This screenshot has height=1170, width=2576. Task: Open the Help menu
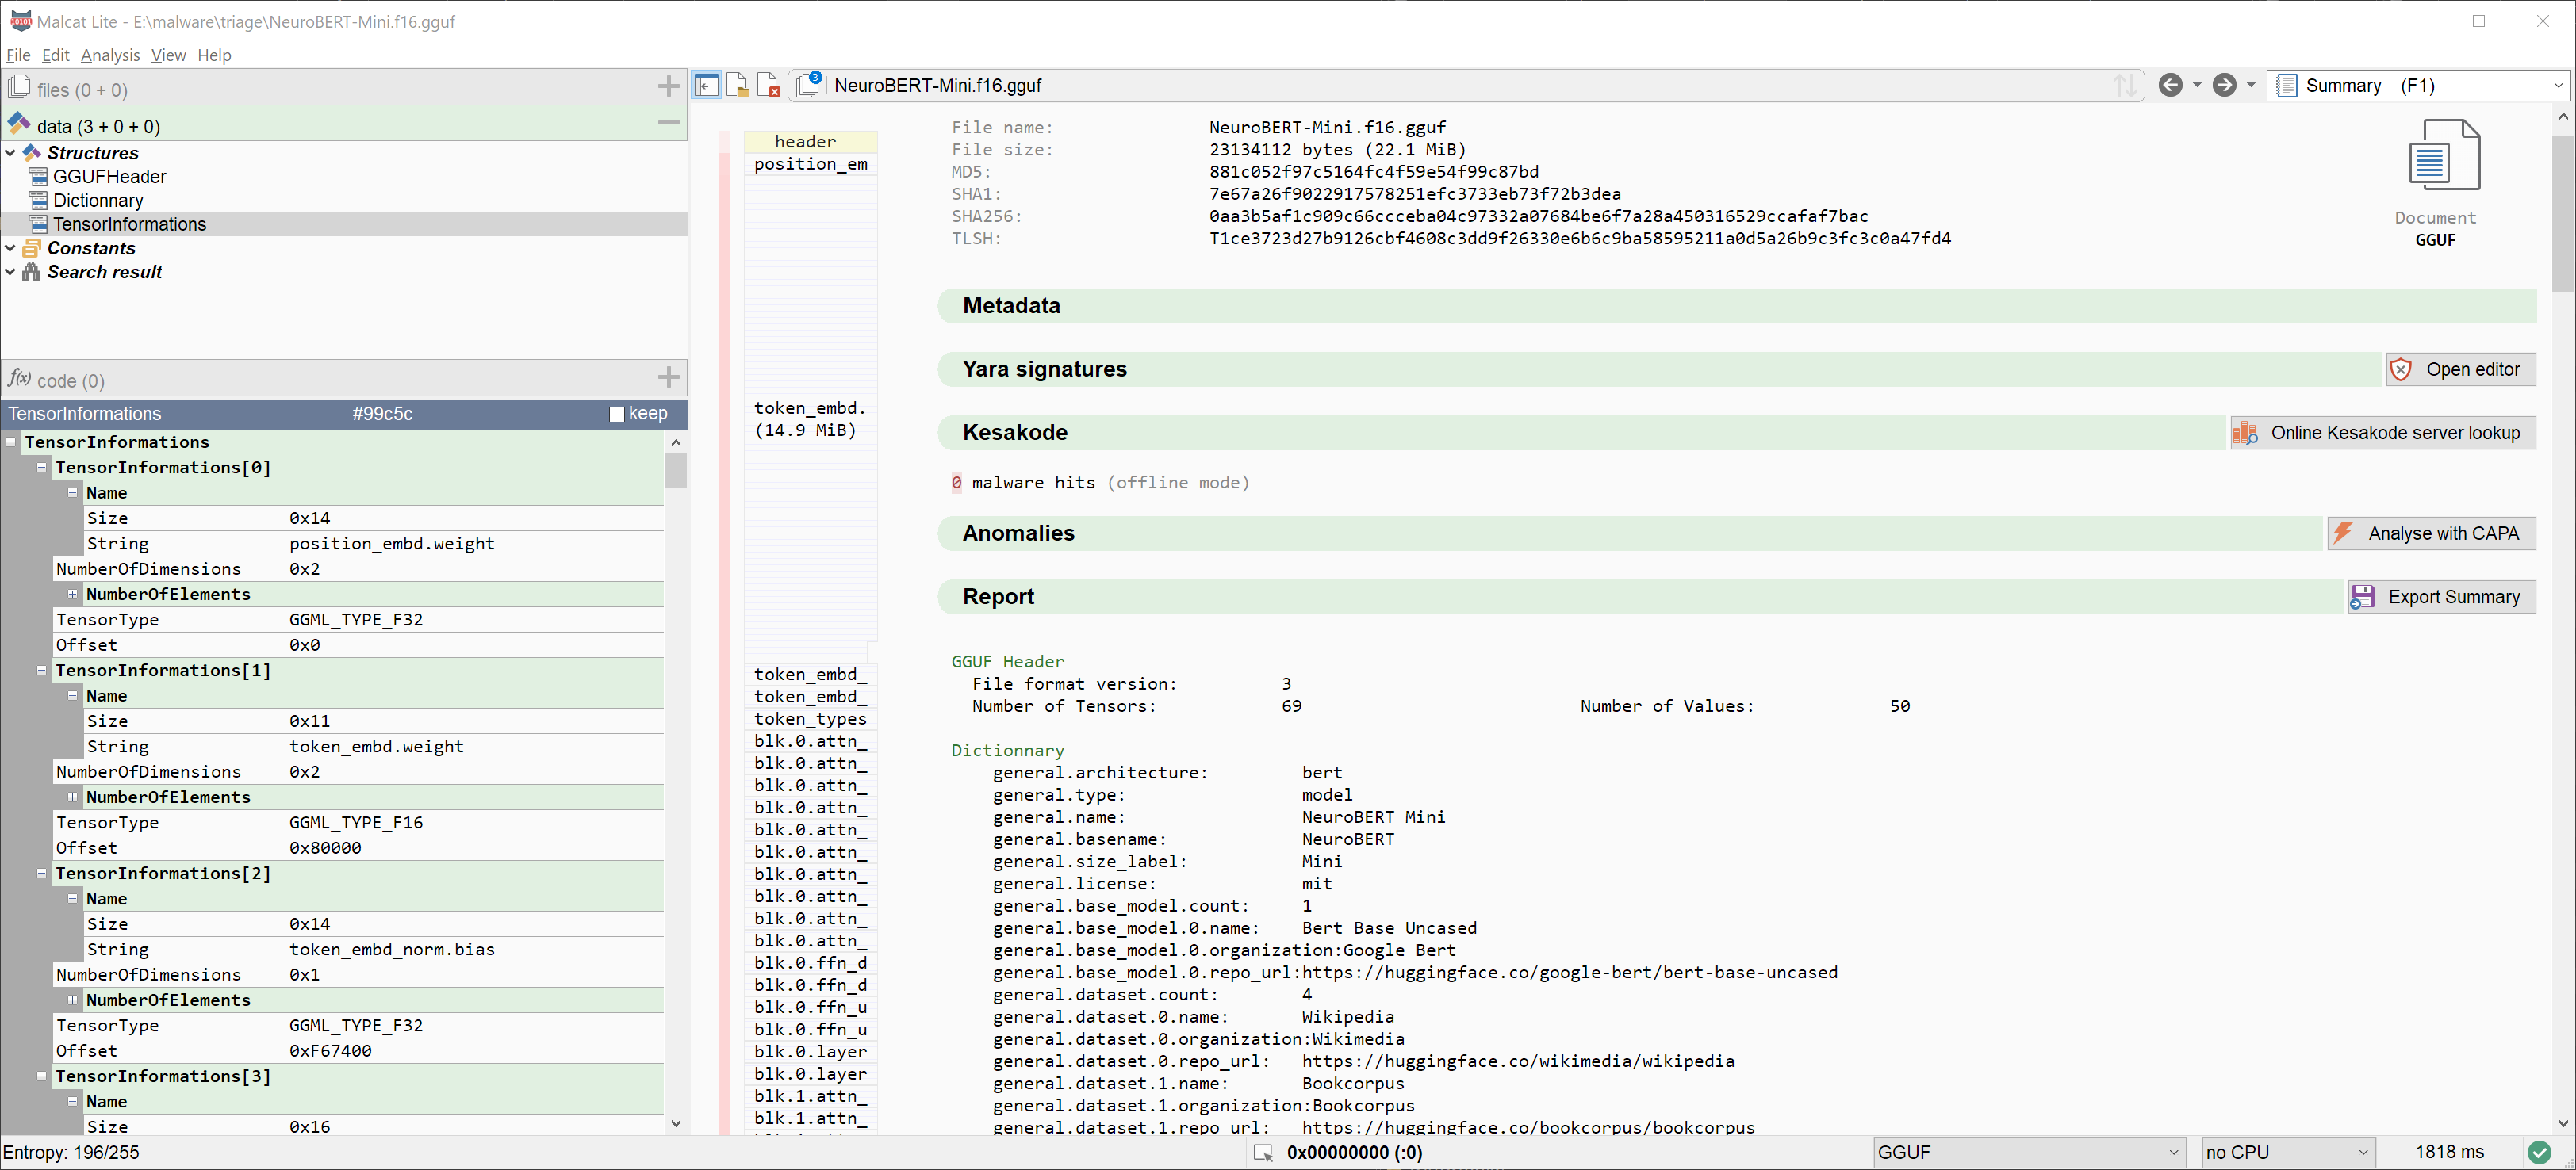pos(214,55)
